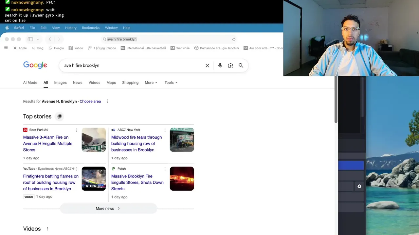Reload the page with the refresh icon
Image resolution: width=419 pixels, height=235 pixels.
click(234, 39)
